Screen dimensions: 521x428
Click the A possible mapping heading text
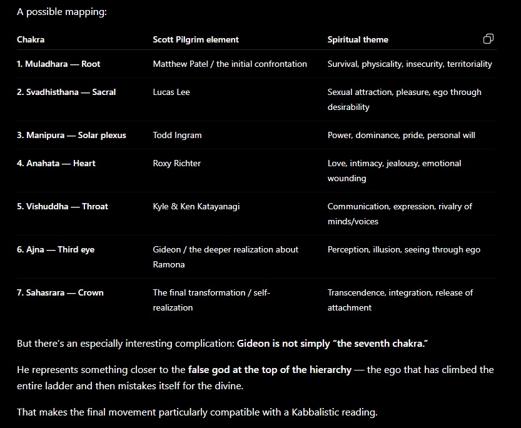[62, 12]
